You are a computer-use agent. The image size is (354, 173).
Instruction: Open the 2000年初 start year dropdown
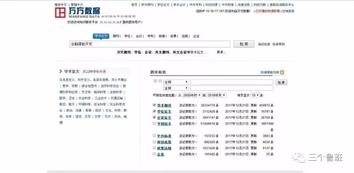192,95
